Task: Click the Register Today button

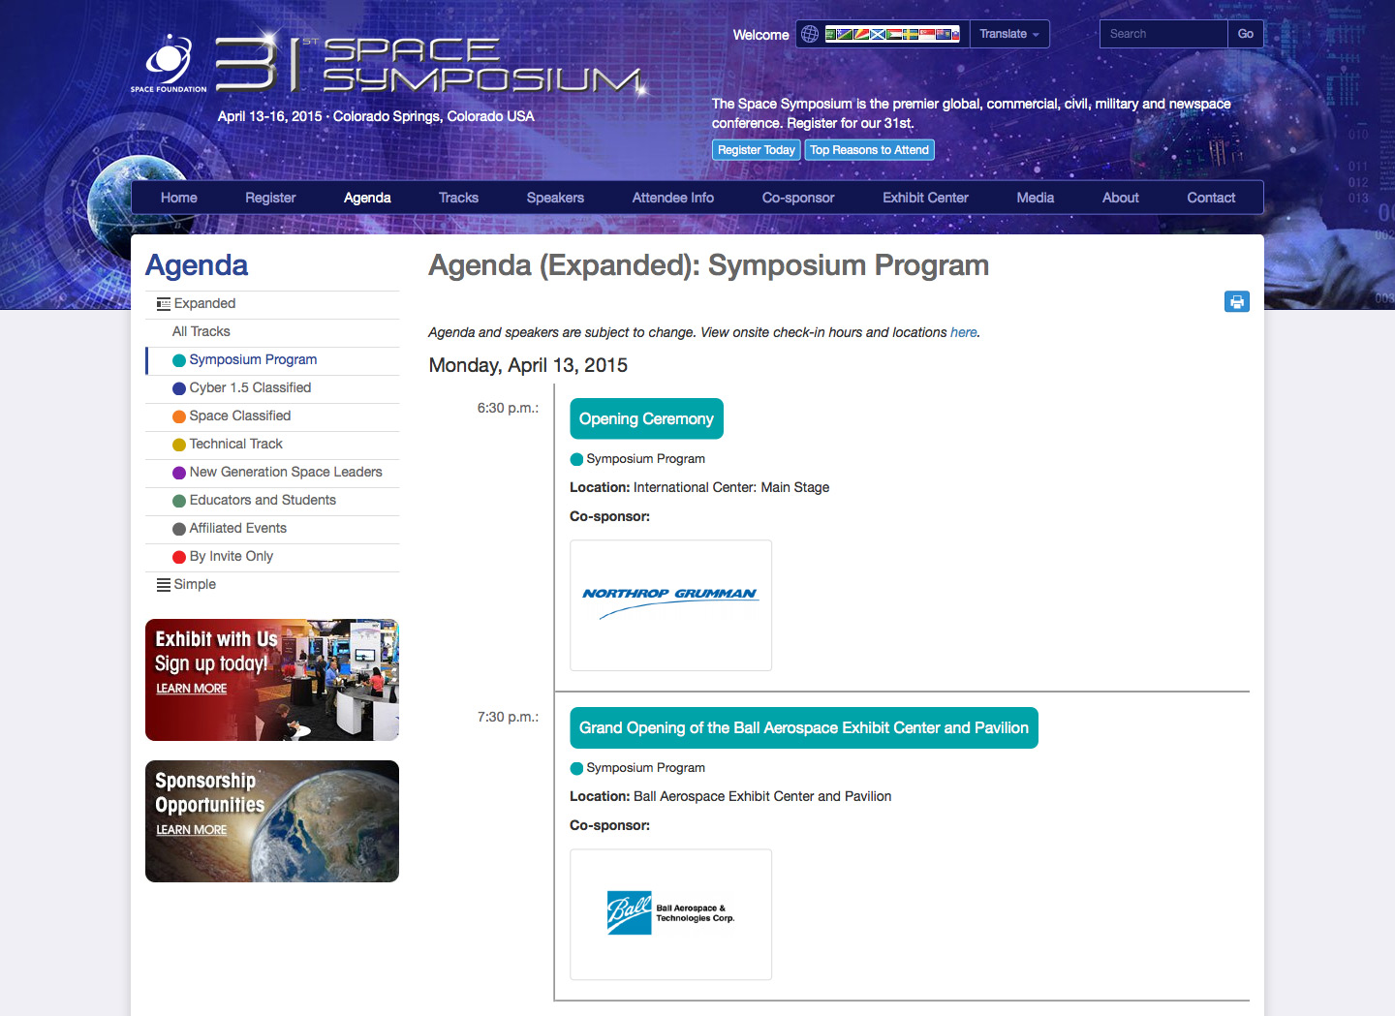Action: coord(757,150)
